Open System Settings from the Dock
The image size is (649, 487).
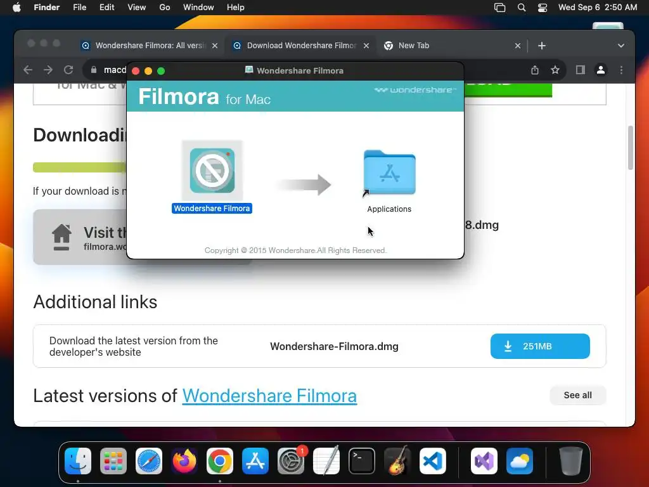[x=291, y=461]
